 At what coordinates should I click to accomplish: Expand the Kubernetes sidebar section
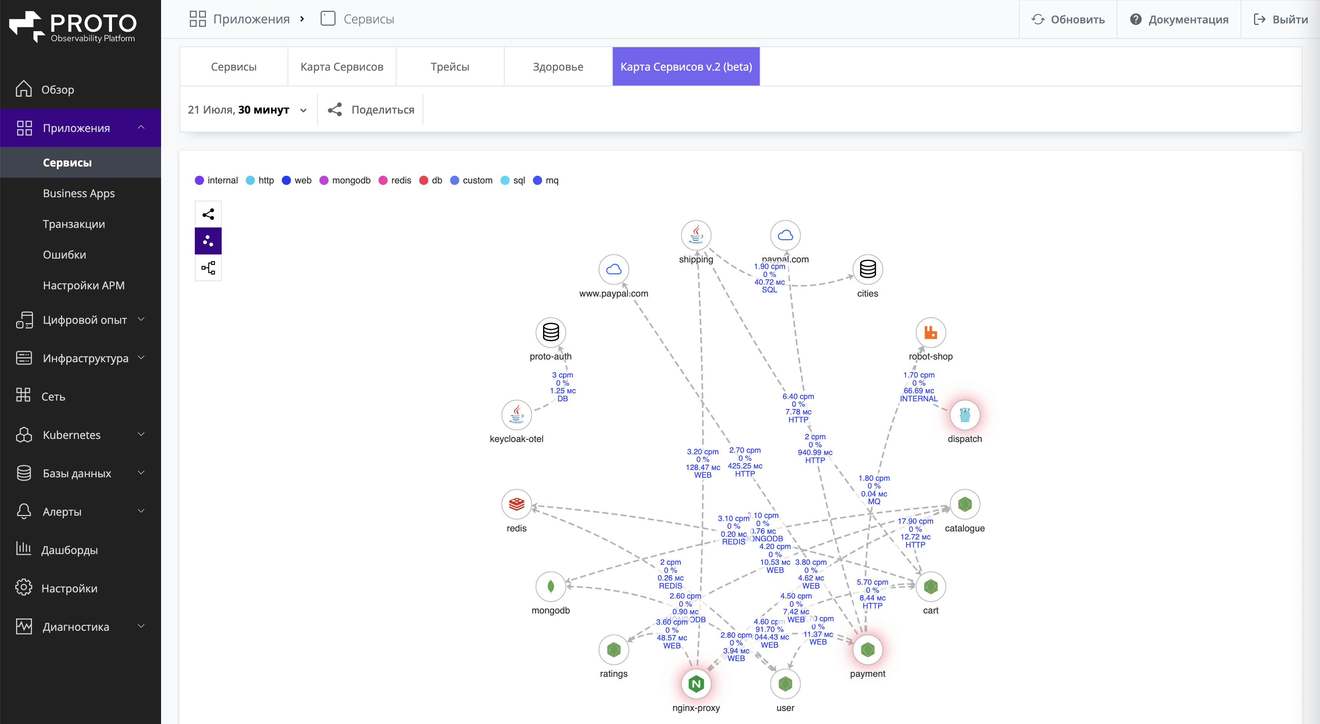click(x=81, y=435)
